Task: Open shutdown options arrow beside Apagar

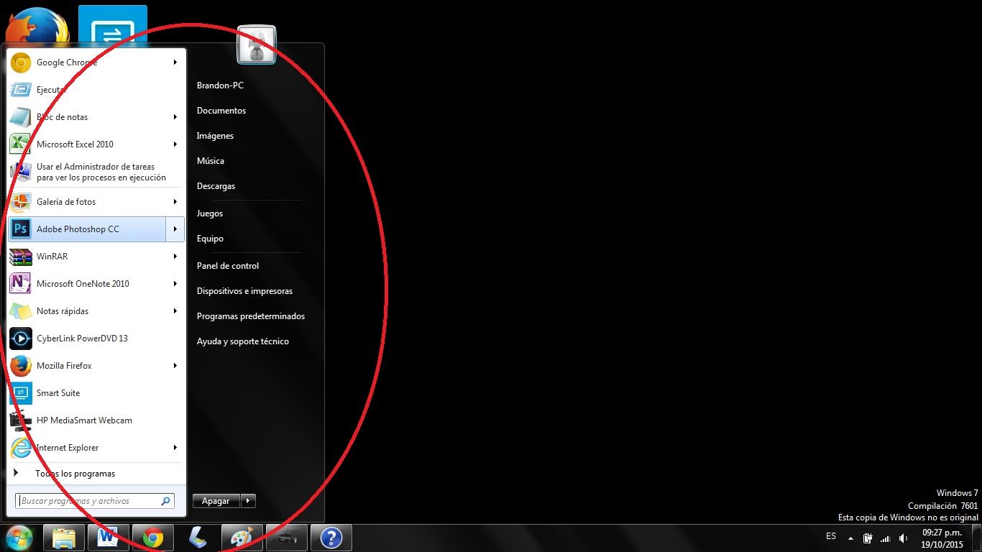Action: click(x=248, y=501)
